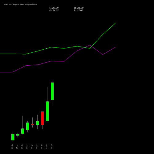Click the 16 Apr date label
This screenshot has height=154, width=154.
tap(12, 147)
